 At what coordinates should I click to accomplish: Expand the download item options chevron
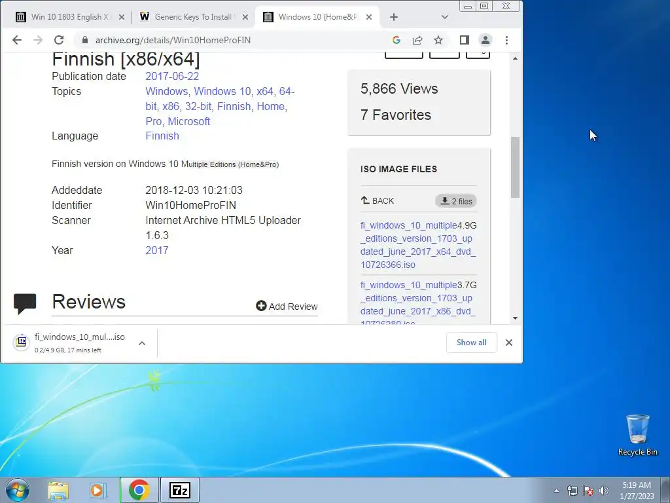pos(142,343)
